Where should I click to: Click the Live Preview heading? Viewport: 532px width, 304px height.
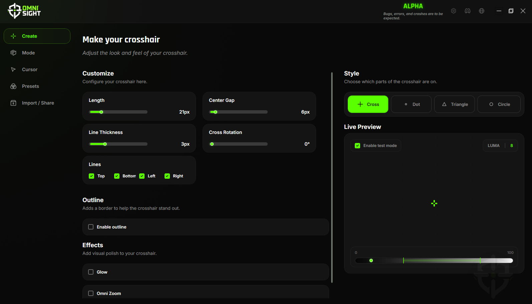click(362, 127)
